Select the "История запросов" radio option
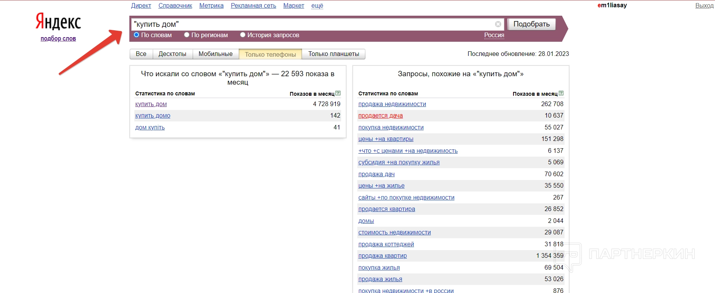The image size is (715, 293). tap(243, 35)
